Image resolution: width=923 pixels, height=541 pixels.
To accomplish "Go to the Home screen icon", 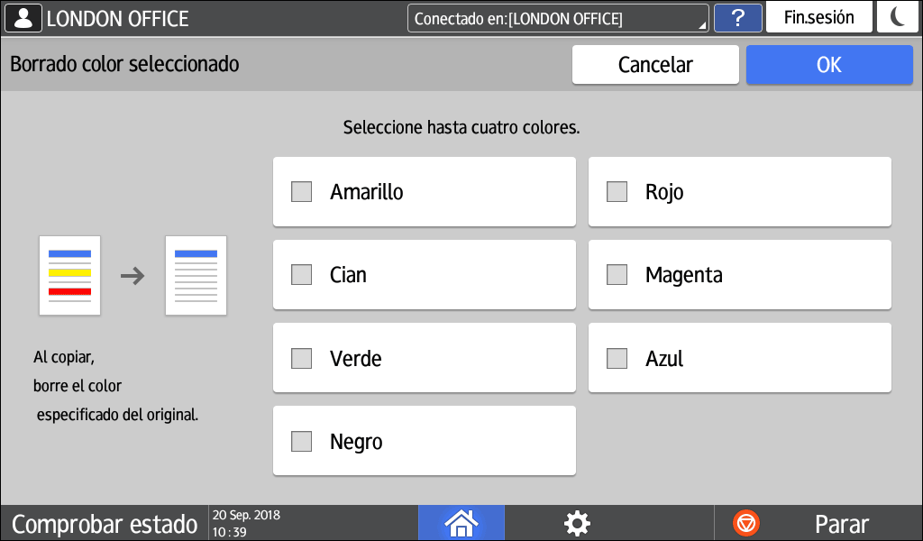I will click(461, 523).
